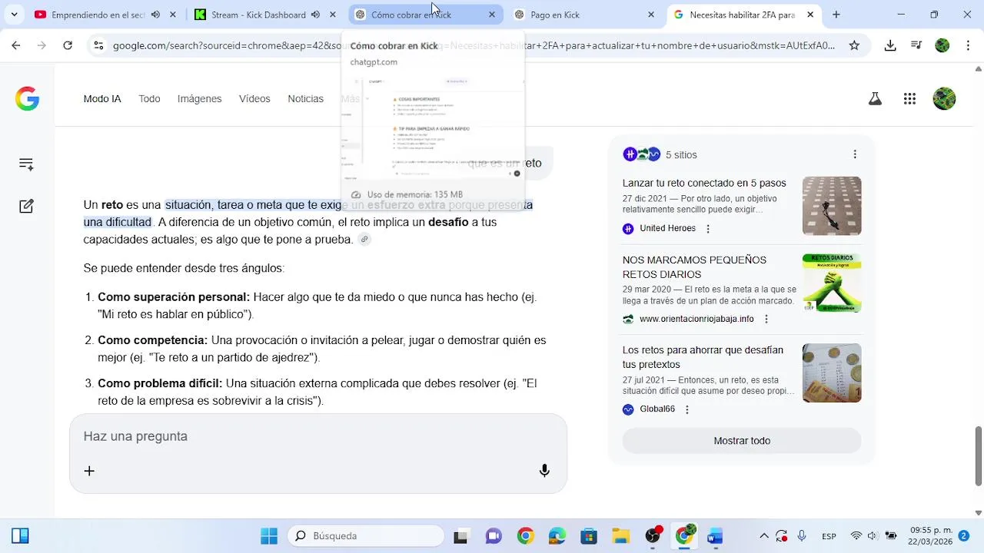Start voice input with the microphone icon
This screenshot has width=984, height=553.
544,471
